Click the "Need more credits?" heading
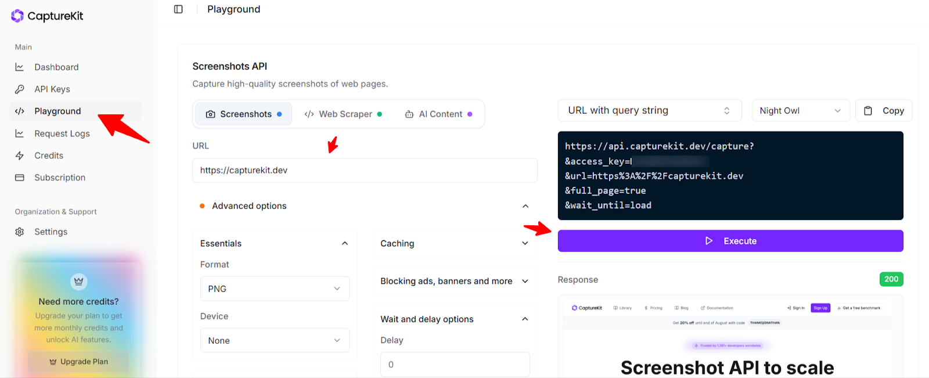The height and width of the screenshot is (378, 929). pos(79,301)
